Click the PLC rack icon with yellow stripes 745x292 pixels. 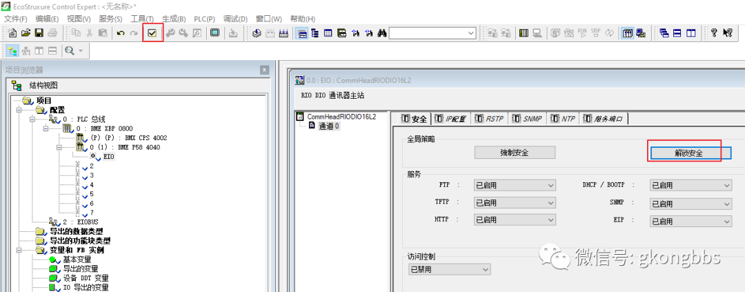pyautogui.click(x=524, y=33)
